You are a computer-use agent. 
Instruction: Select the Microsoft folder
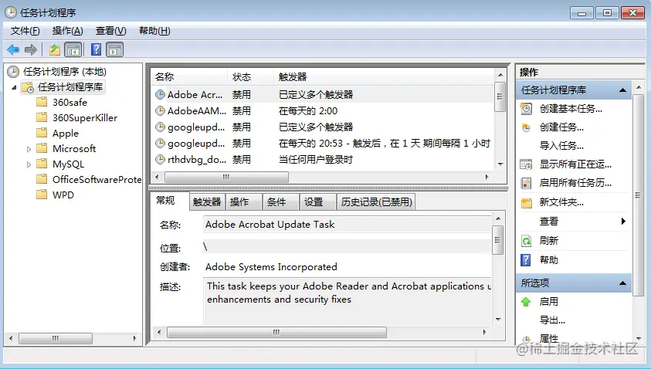click(74, 148)
